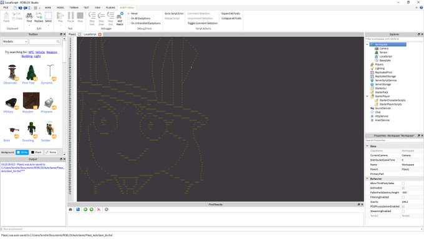
Task: Collapse the StarterPlayer tree node
Action: [x=367, y=96]
